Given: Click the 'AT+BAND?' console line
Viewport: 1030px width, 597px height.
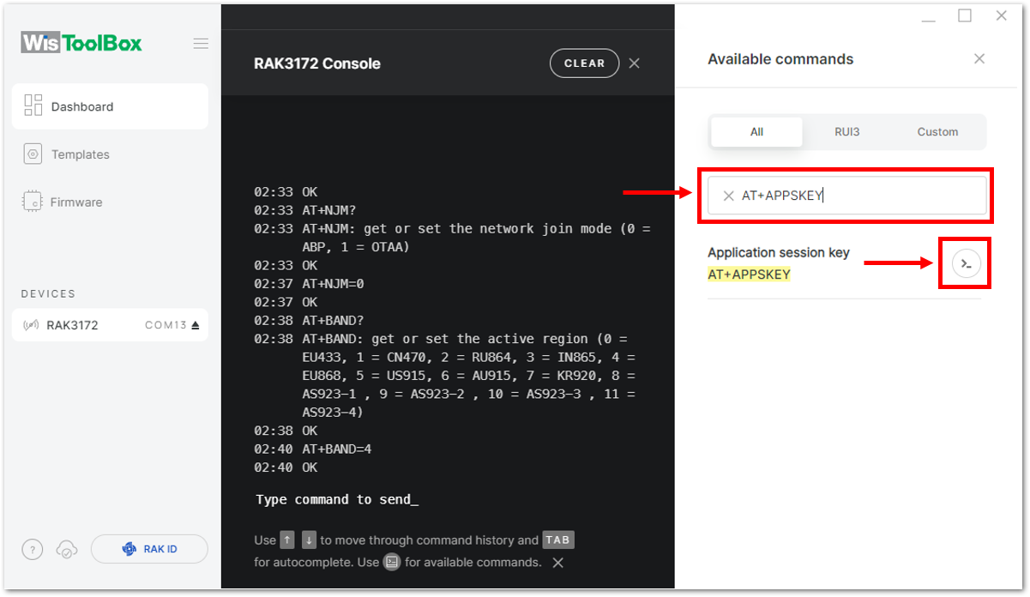Looking at the screenshot, I should click(x=310, y=320).
